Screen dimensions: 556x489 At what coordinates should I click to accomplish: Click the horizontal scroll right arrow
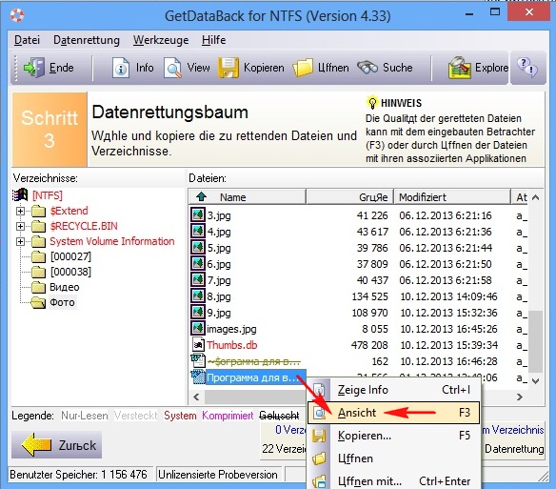pyautogui.click(x=520, y=397)
